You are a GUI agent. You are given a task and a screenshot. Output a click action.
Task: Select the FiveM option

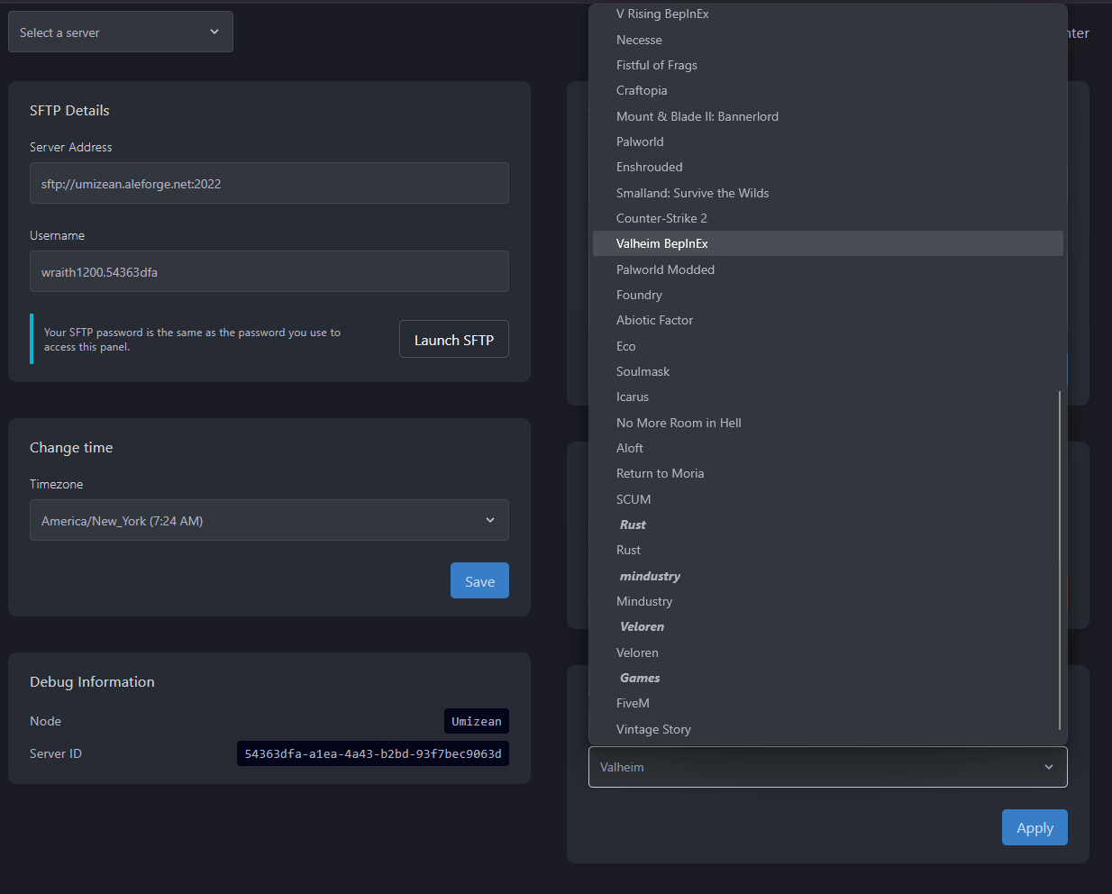[633, 703]
